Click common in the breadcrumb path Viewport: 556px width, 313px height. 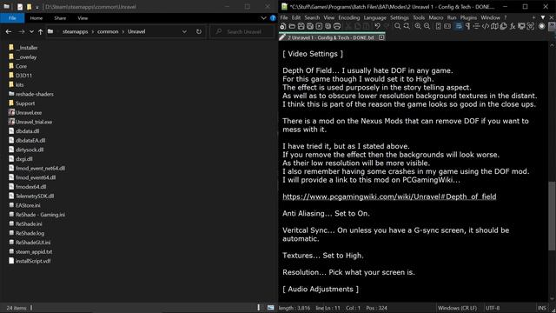click(108, 31)
